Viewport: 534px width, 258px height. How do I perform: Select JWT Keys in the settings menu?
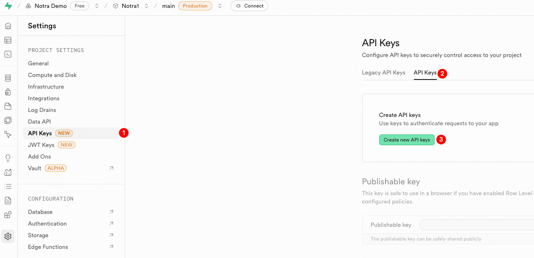pos(41,145)
